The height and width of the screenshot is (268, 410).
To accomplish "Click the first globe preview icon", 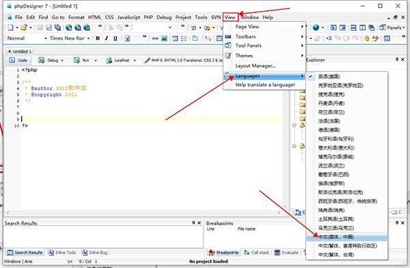I will [x=69, y=27].
